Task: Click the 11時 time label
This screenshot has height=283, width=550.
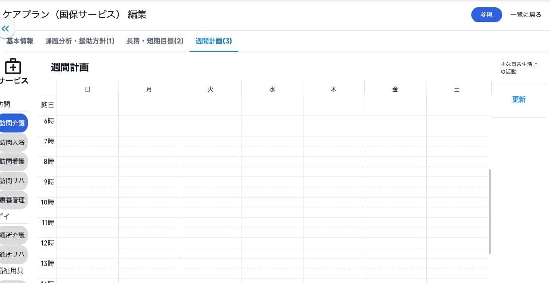Action: [x=47, y=223]
